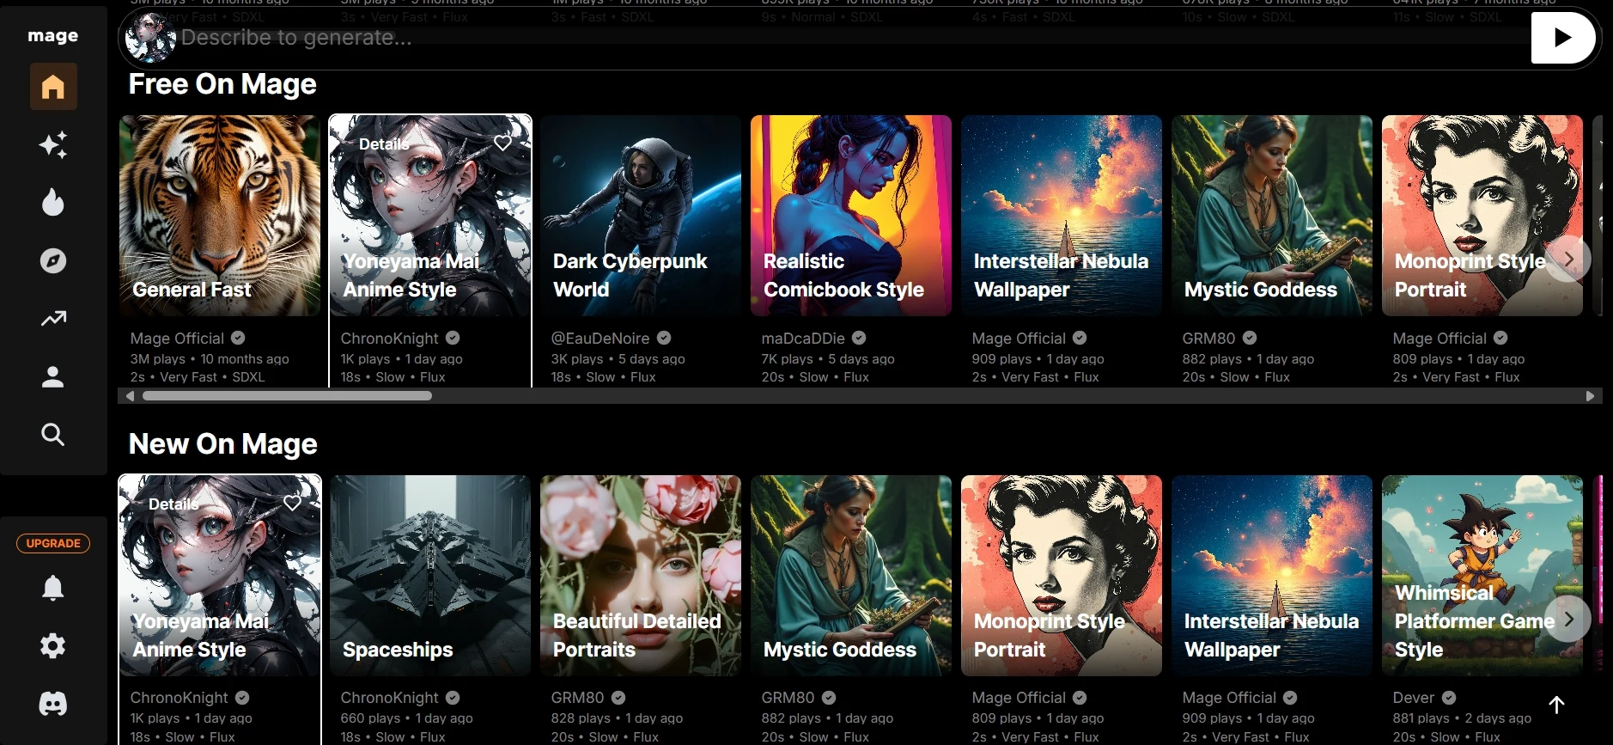This screenshot has width=1613, height=745.
Task: Open Monoprint Style Portrait in Free On Mage
Action: [x=1482, y=216]
